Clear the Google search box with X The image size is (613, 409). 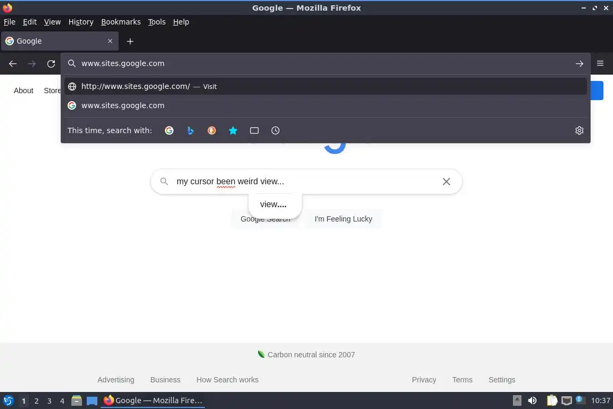[446, 182]
